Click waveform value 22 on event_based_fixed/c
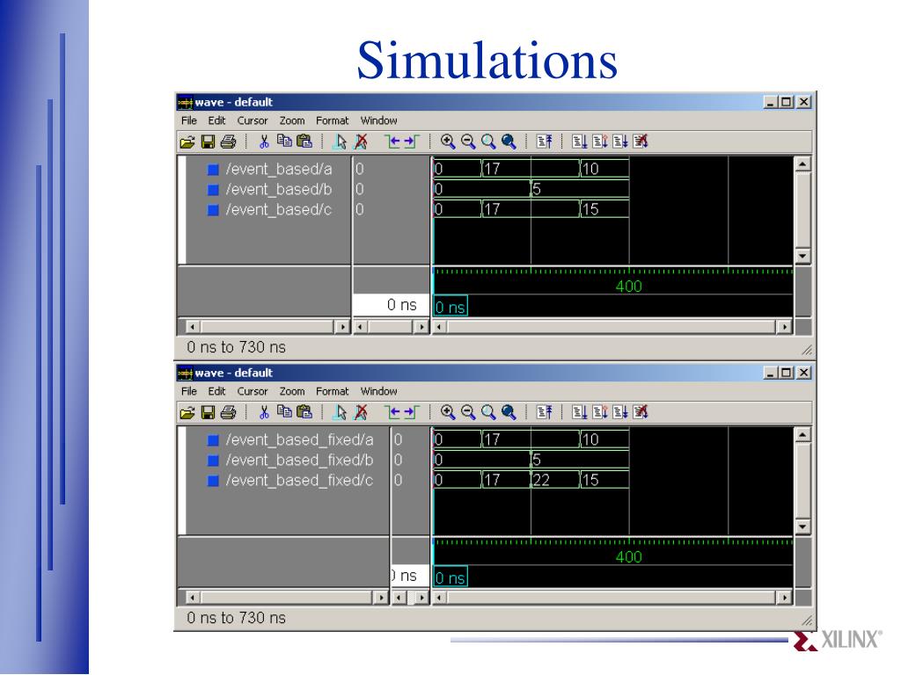This screenshot has height=675, width=901. coord(541,480)
